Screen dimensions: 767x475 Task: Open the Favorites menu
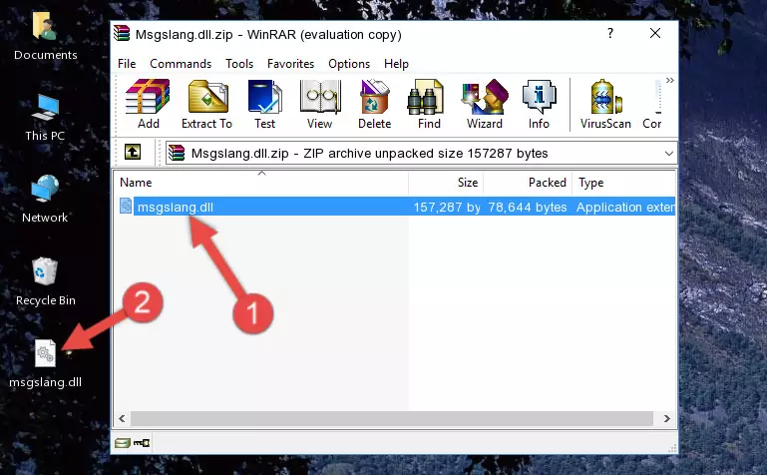pos(290,64)
